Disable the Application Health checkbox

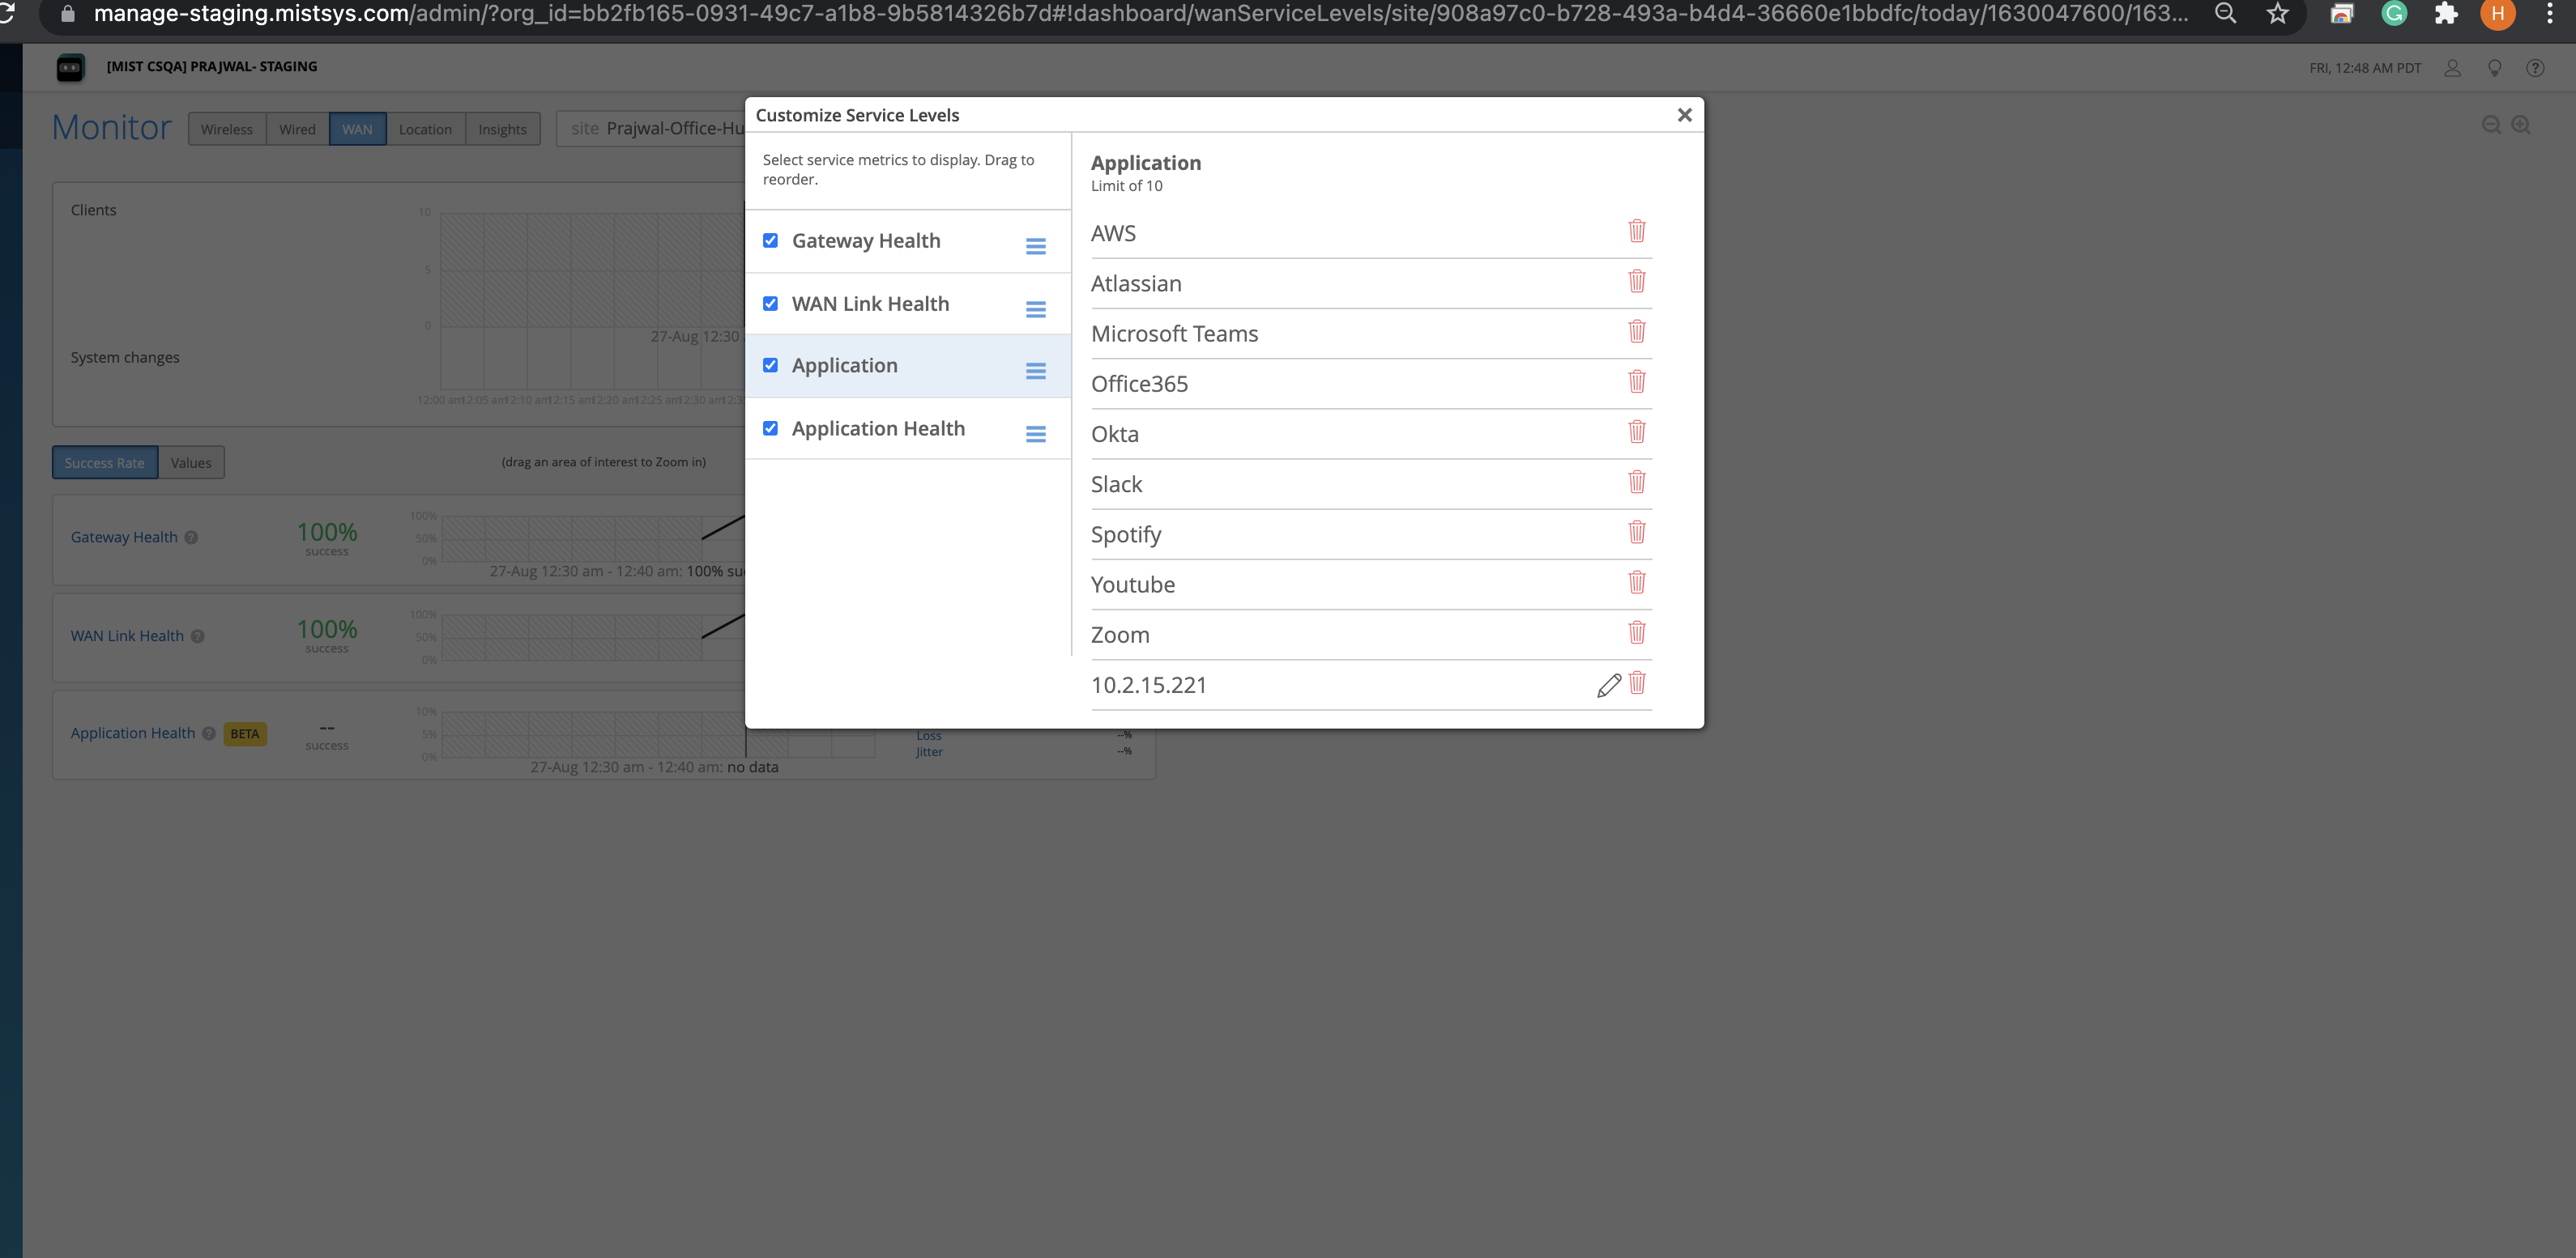point(770,429)
